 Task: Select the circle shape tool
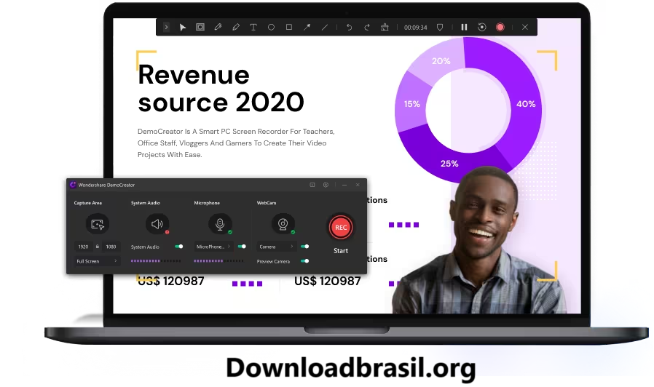tap(271, 27)
